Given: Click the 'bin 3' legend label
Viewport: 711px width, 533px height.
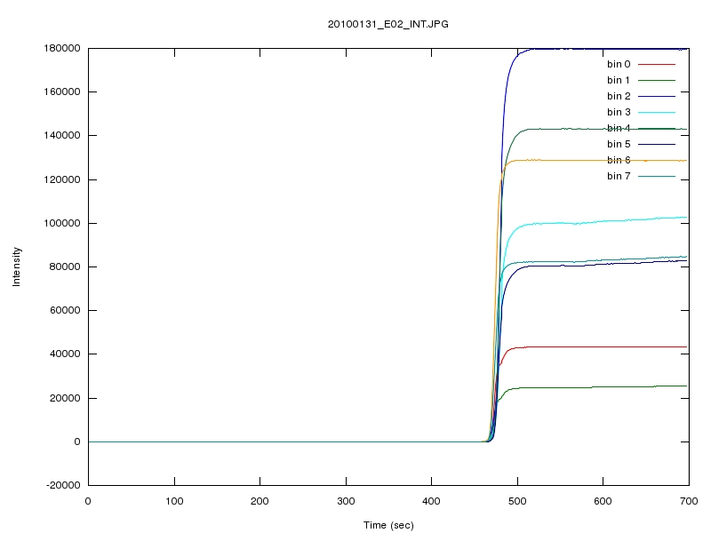Looking at the screenshot, I should pos(619,112).
